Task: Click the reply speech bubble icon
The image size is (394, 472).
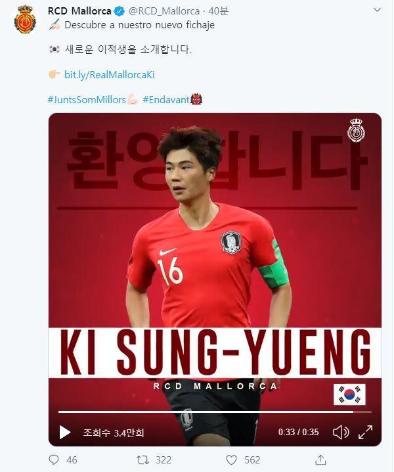Action: [54, 460]
